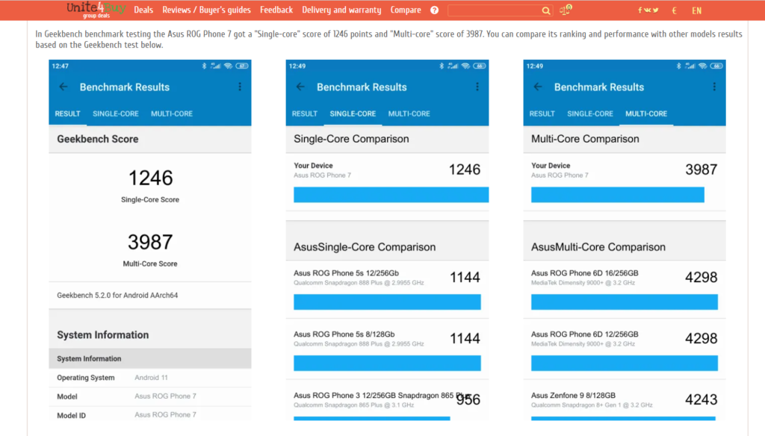Go to the Feedback page
This screenshot has height=436, width=765.
pos(276,10)
